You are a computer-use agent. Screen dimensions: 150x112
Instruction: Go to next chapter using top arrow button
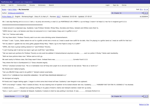click(x=146, y=13)
